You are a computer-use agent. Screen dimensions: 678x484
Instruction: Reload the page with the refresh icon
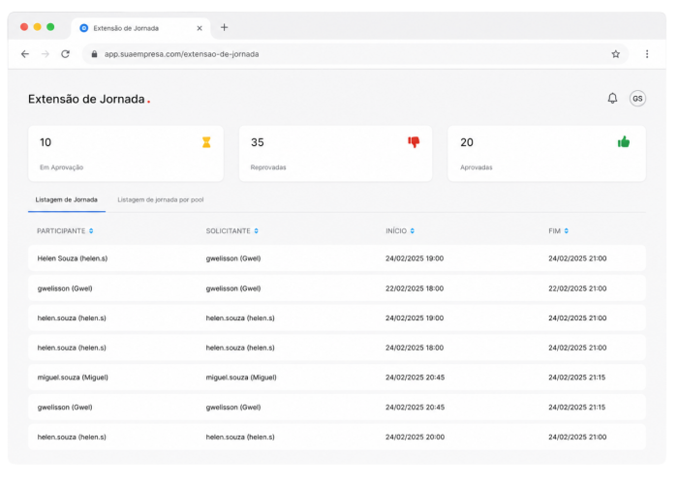pyautogui.click(x=65, y=54)
